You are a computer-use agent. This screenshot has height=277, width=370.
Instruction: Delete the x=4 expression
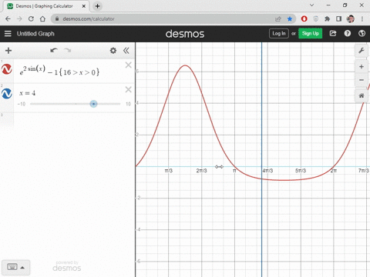coord(129,89)
